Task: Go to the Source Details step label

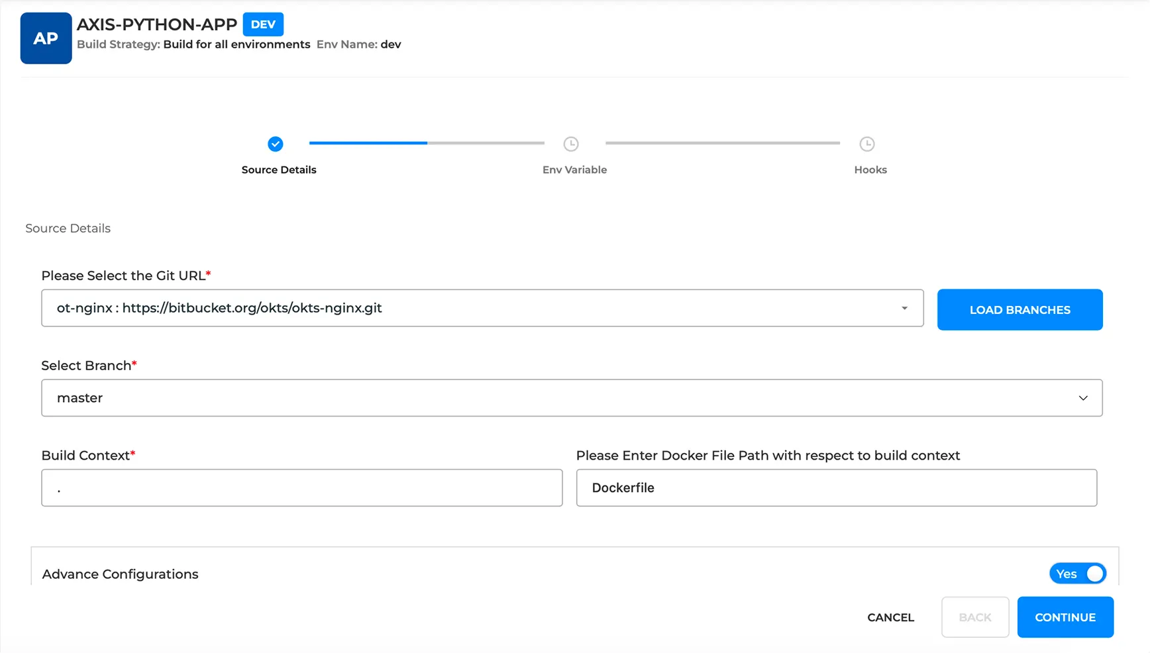Action: (x=279, y=170)
